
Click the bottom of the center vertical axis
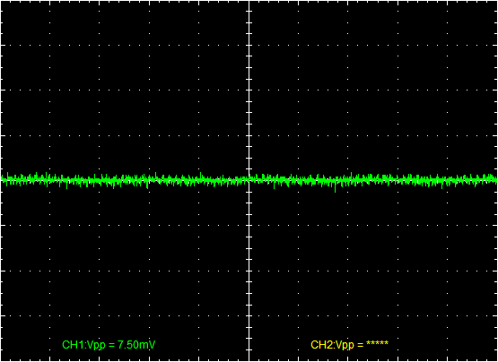tap(249, 360)
